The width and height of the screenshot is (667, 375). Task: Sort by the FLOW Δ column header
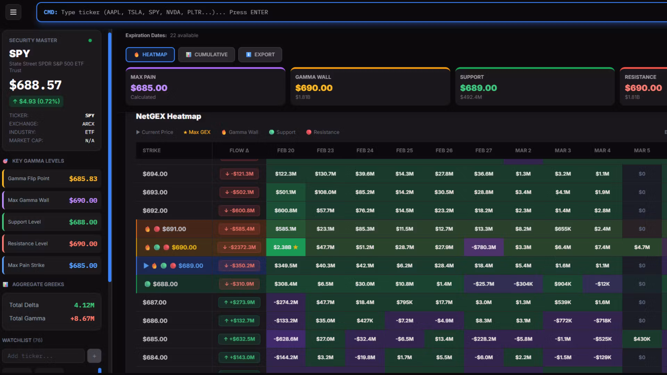tap(239, 150)
